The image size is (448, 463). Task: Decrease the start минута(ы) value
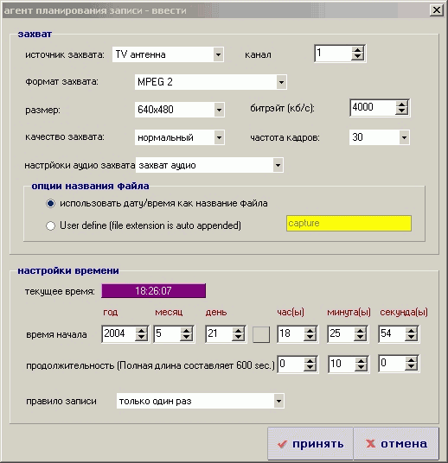[360, 338]
